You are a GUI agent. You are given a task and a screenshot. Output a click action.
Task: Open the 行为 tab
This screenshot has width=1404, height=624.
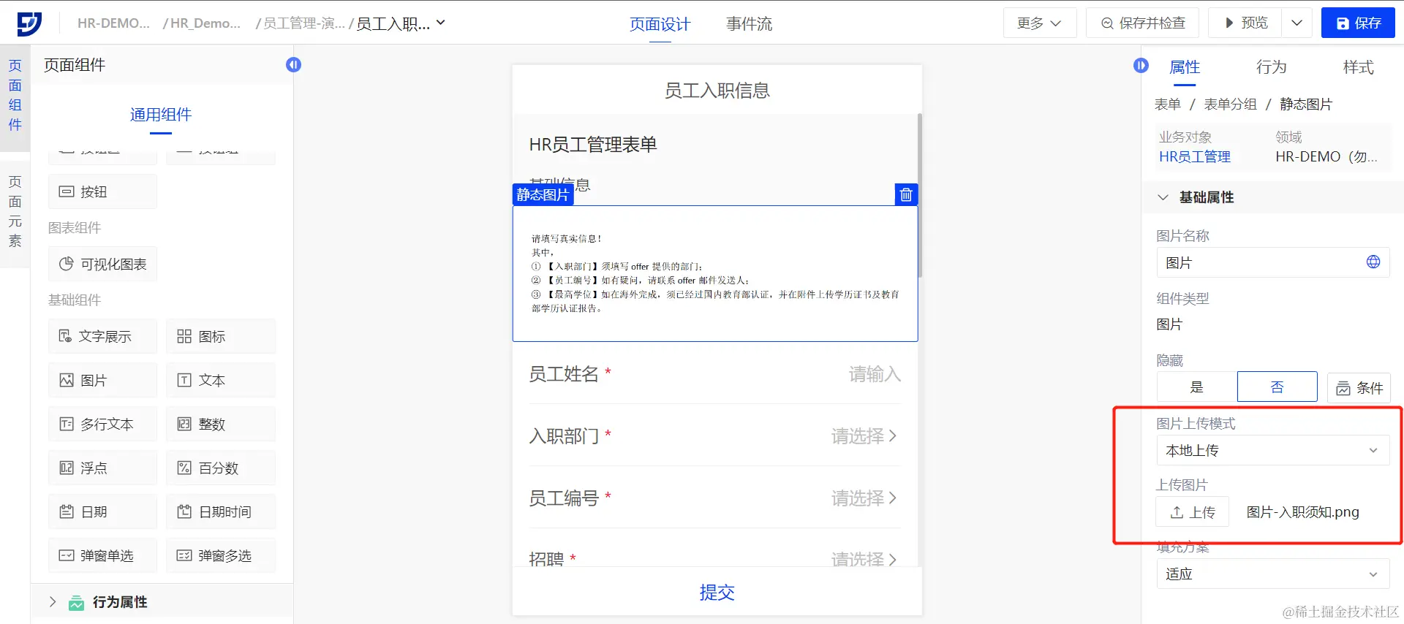coord(1271,67)
